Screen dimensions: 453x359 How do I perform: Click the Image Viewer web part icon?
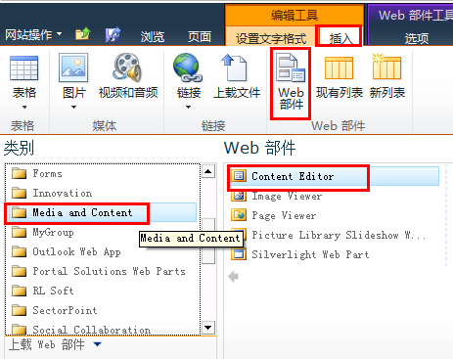point(239,196)
